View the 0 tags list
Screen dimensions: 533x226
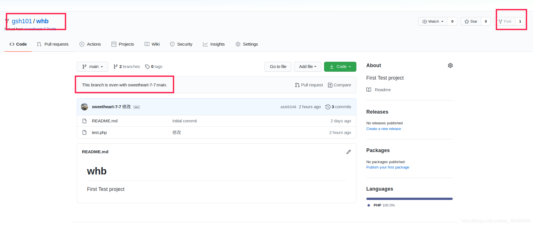coord(154,67)
